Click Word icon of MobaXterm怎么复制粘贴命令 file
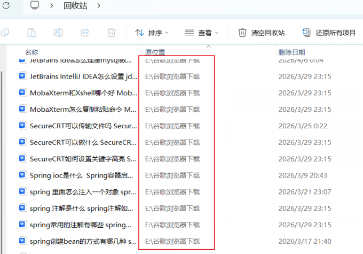The height and width of the screenshot is (254, 363). click(x=22, y=109)
